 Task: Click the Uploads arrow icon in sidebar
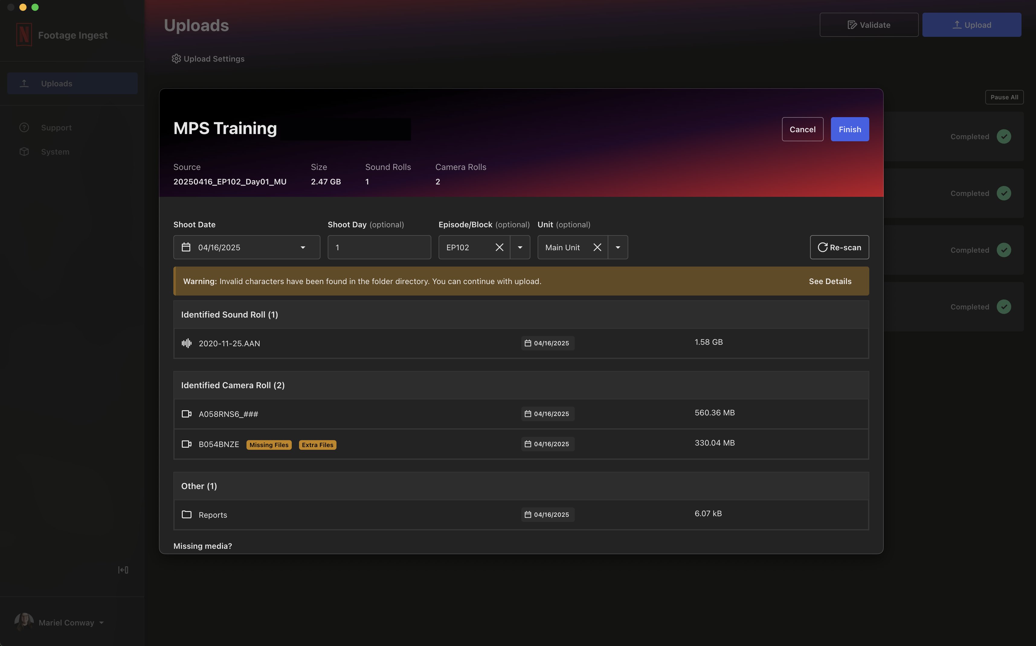pos(24,83)
